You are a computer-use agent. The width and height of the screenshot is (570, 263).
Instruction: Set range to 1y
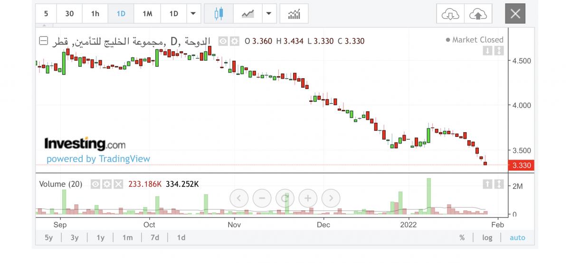pos(100,237)
